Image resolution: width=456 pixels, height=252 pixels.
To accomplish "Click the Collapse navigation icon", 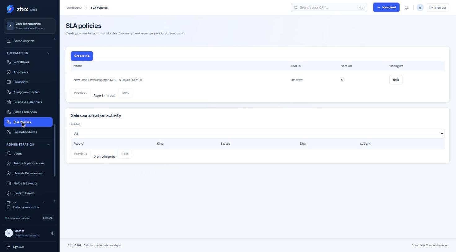I will (x=8, y=207).
